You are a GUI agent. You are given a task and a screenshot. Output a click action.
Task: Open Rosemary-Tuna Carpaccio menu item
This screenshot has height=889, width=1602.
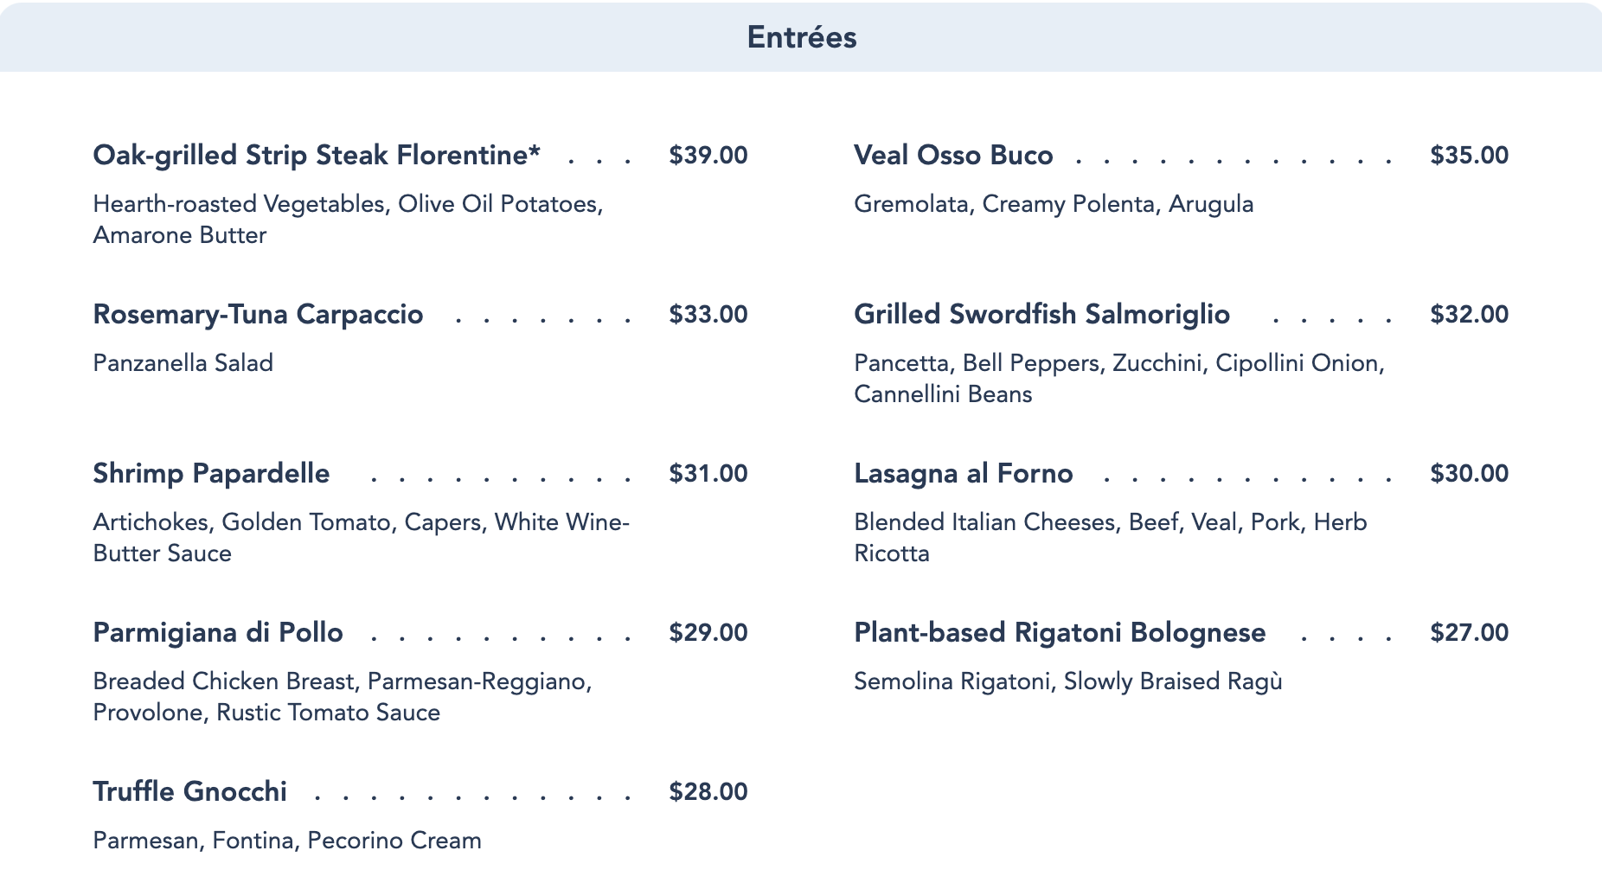coord(258,315)
